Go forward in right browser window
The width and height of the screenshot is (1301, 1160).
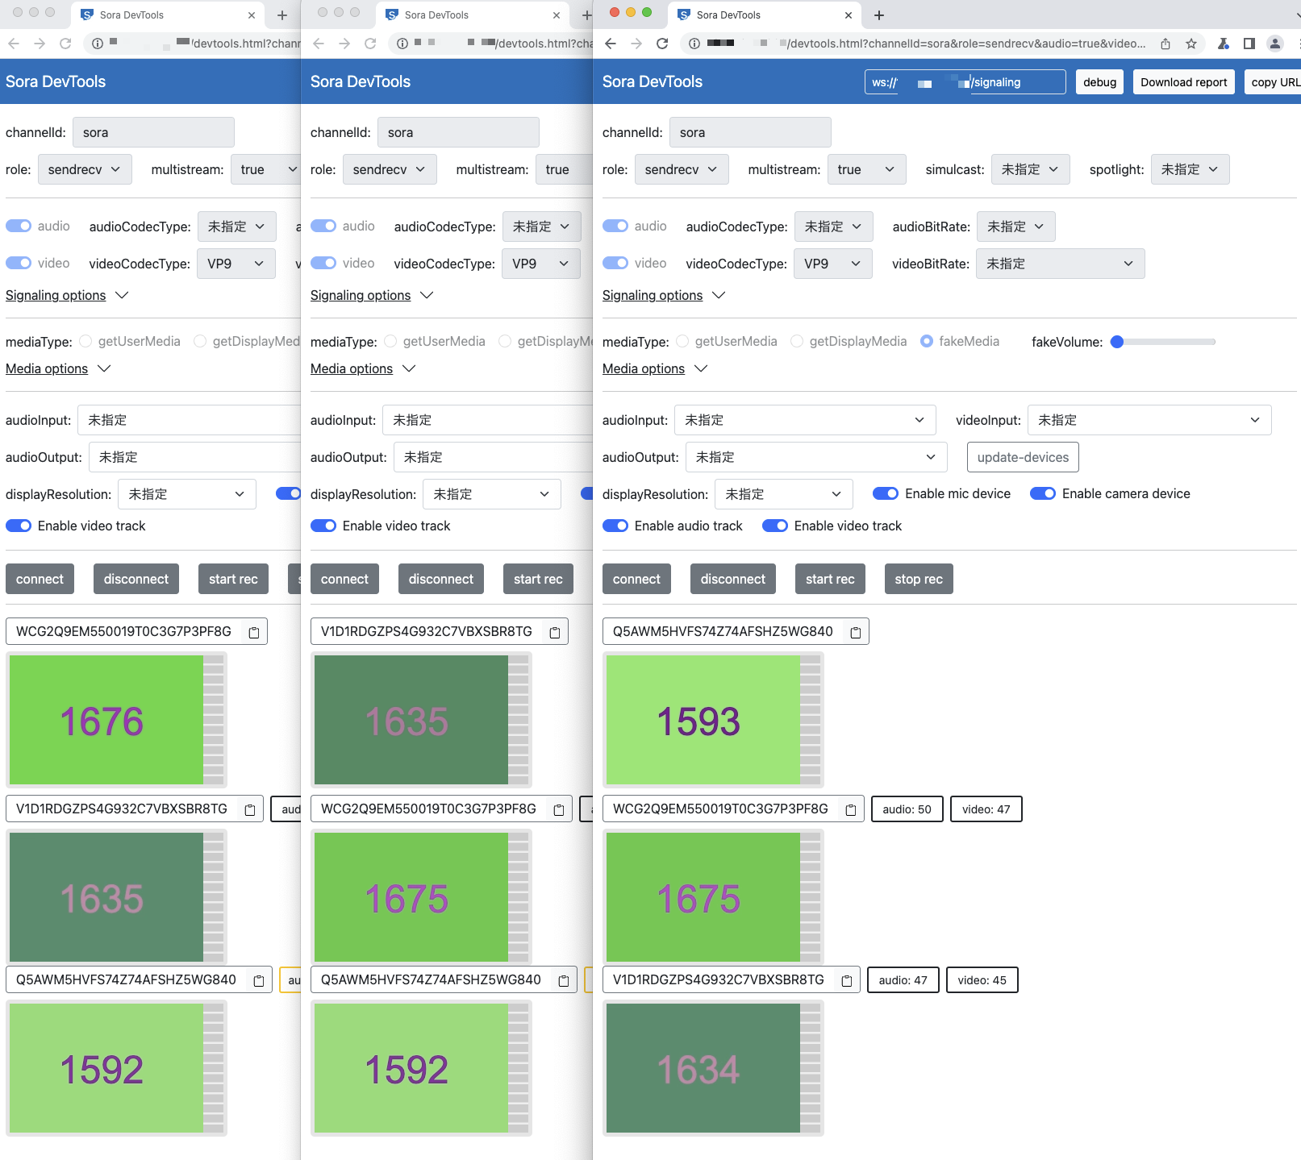(636, 44)
